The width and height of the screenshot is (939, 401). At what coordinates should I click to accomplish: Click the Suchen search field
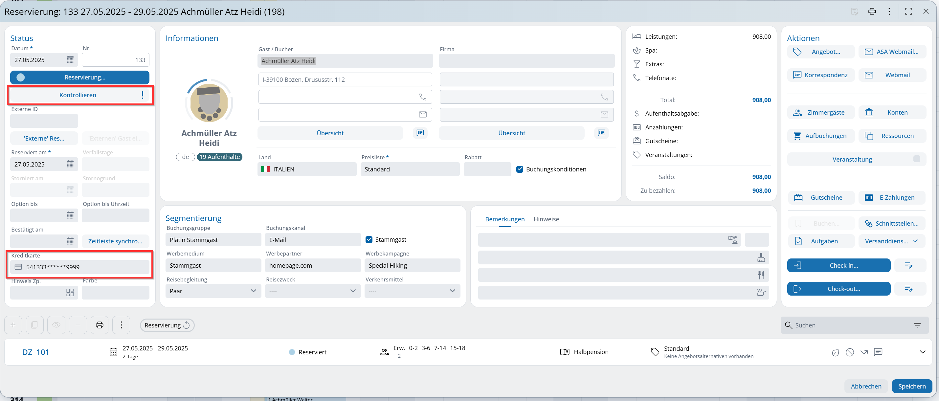[855, 325]
